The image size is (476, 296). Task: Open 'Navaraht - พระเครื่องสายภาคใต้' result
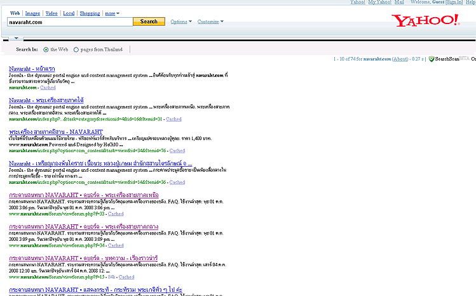[x=46, y=101]
